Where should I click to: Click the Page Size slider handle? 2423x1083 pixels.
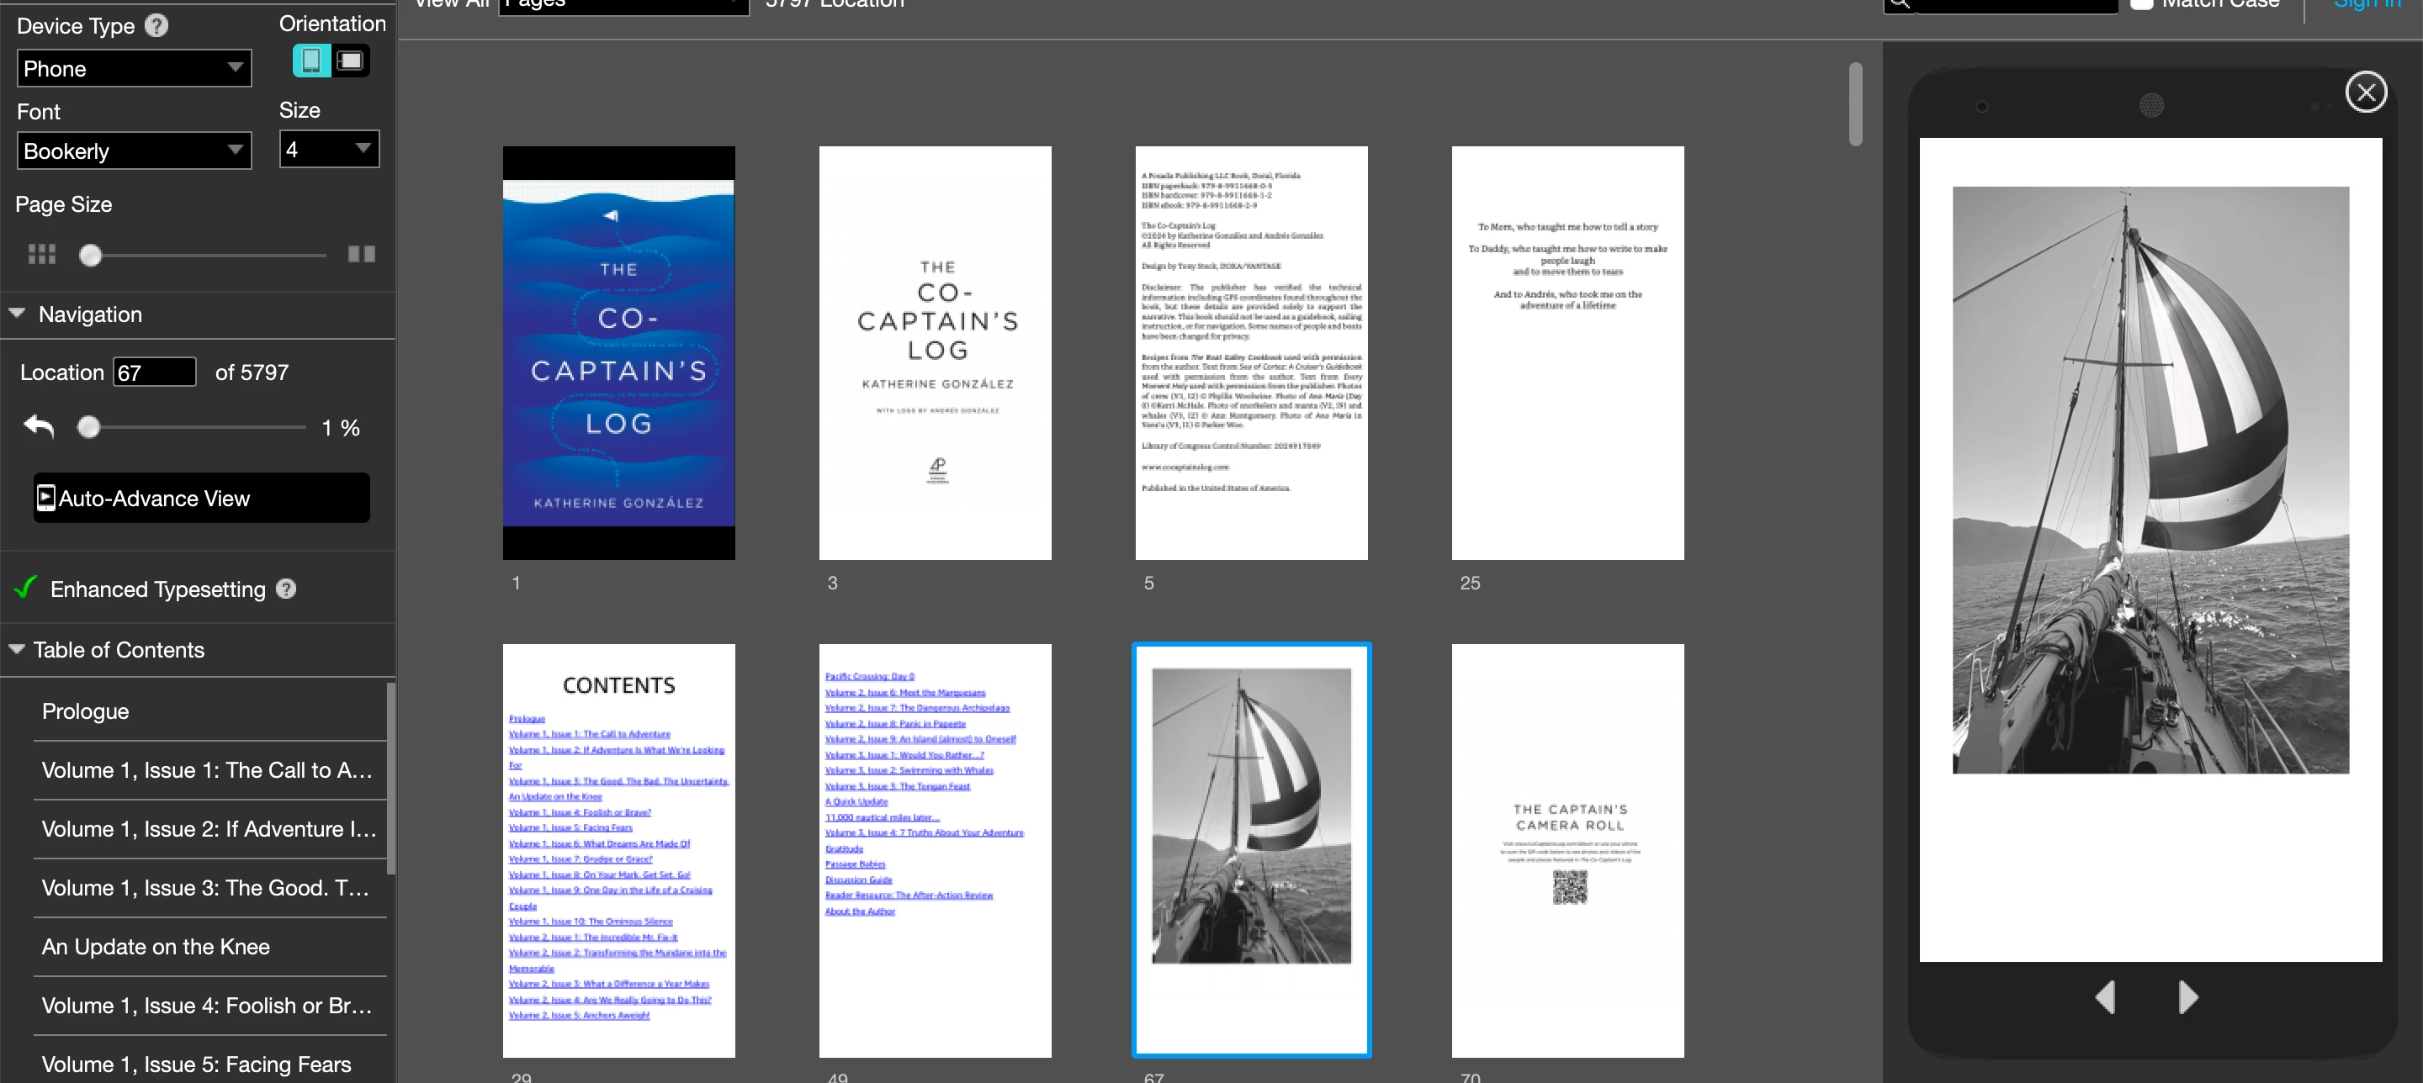90,255
